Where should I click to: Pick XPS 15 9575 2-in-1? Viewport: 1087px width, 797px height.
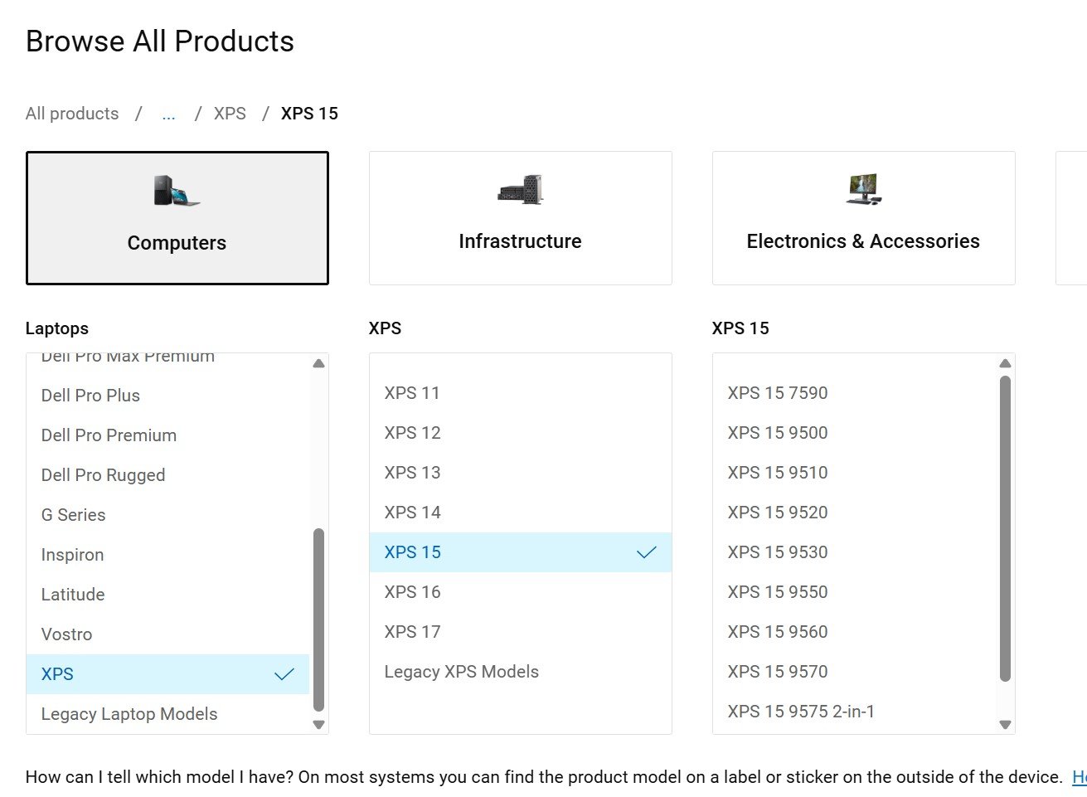[x=800, y=712]
